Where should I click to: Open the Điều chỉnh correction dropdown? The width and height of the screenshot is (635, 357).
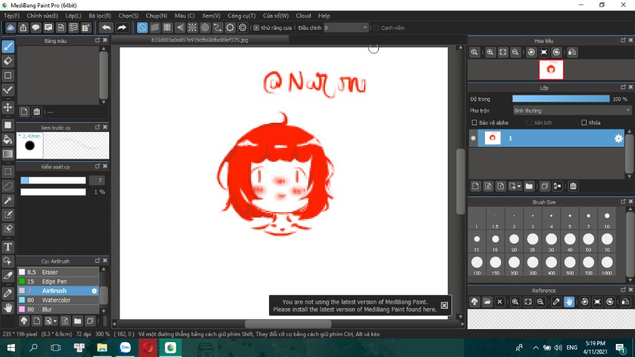tap(346, 28)
